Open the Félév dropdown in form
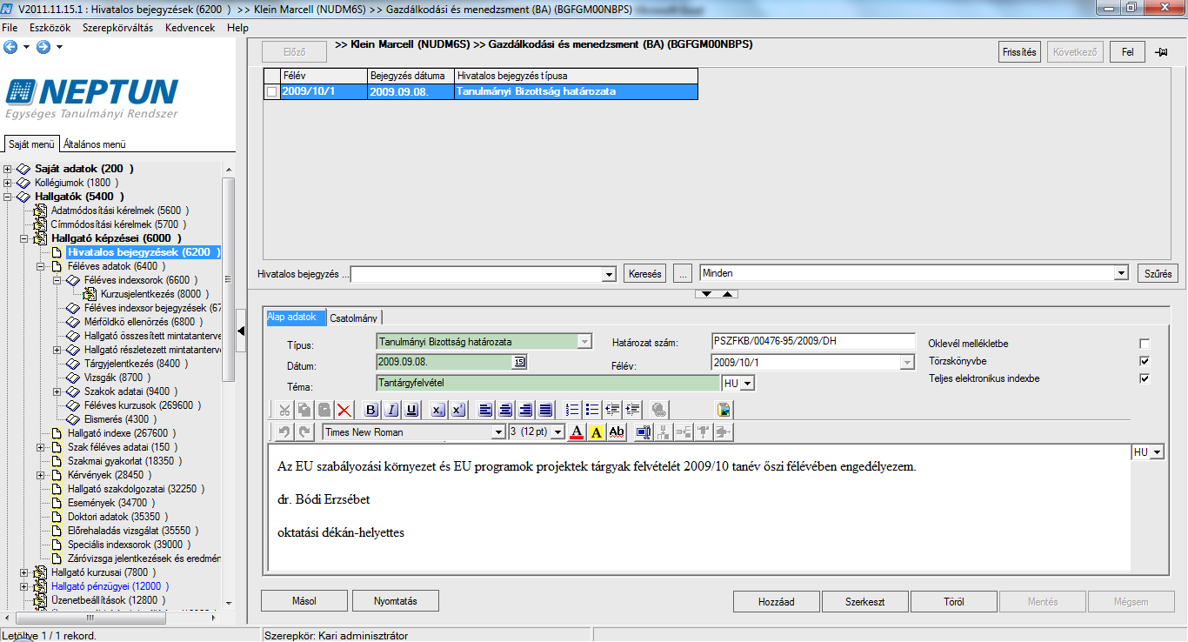Screen dimensions: 1188x642 908,362
